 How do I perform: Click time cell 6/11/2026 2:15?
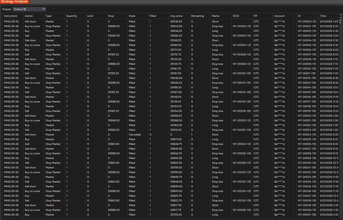(x=329, y=26)
